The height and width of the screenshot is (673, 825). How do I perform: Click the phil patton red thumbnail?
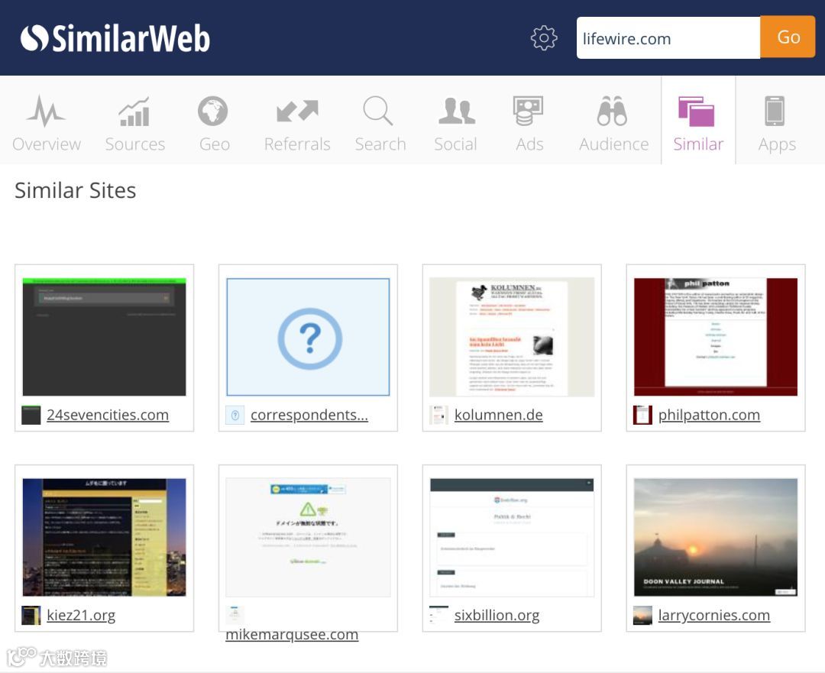(x=716, y=337)
